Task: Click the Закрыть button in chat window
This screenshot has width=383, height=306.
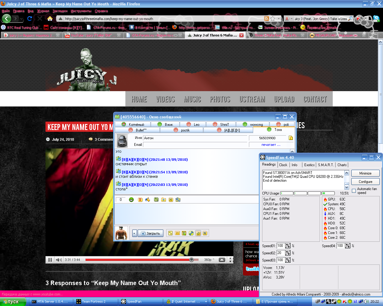Action: (151, 233)
